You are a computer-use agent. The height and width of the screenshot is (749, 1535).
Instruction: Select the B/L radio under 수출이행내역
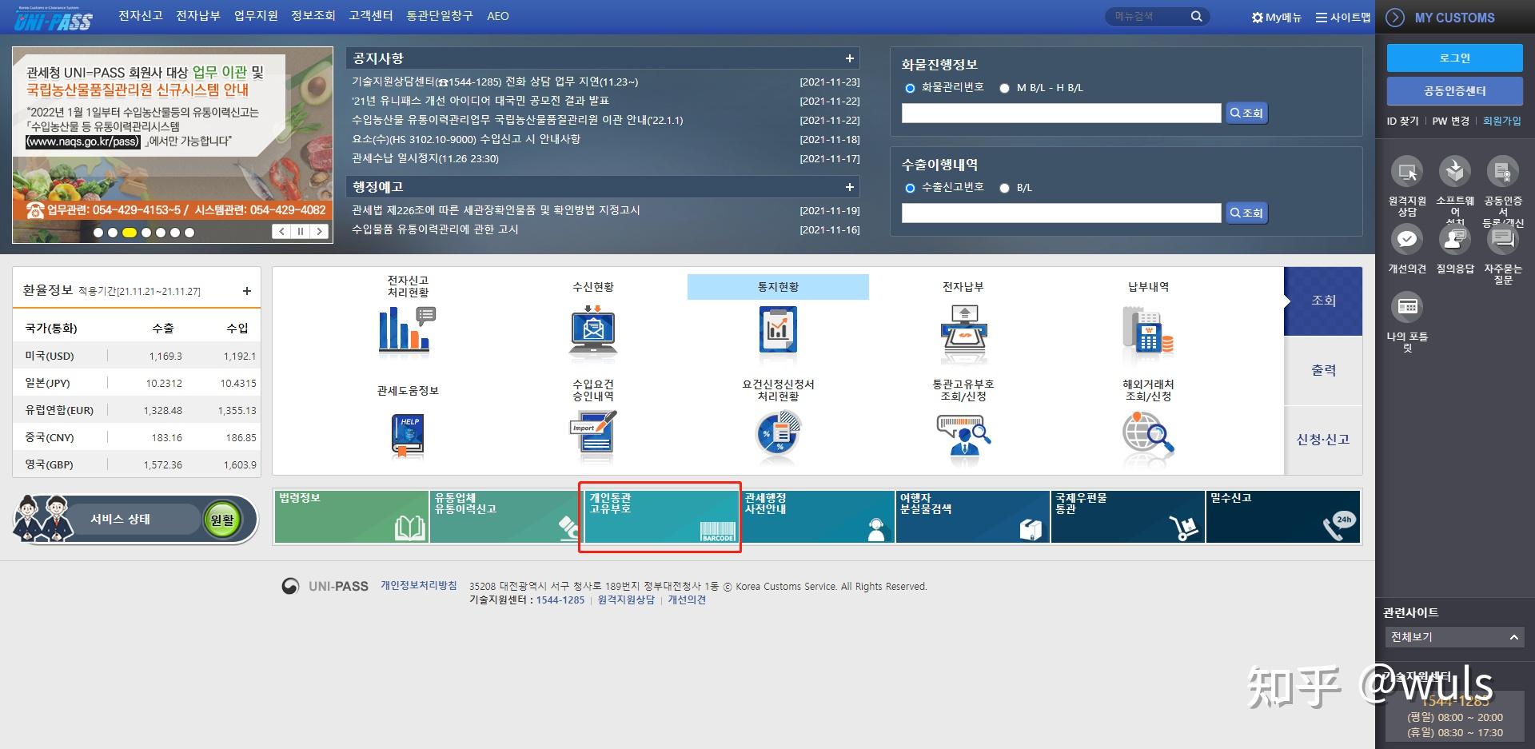point(1005,189)
